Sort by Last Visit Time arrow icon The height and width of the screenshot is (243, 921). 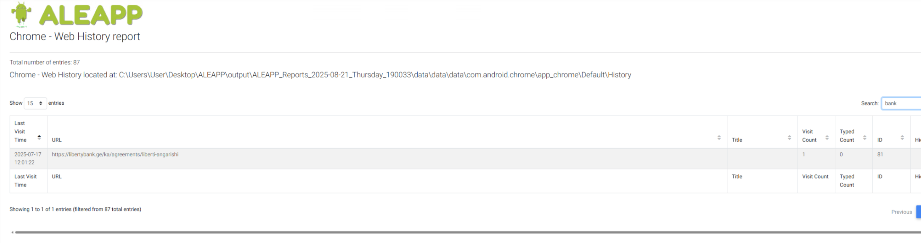(39, 137)
